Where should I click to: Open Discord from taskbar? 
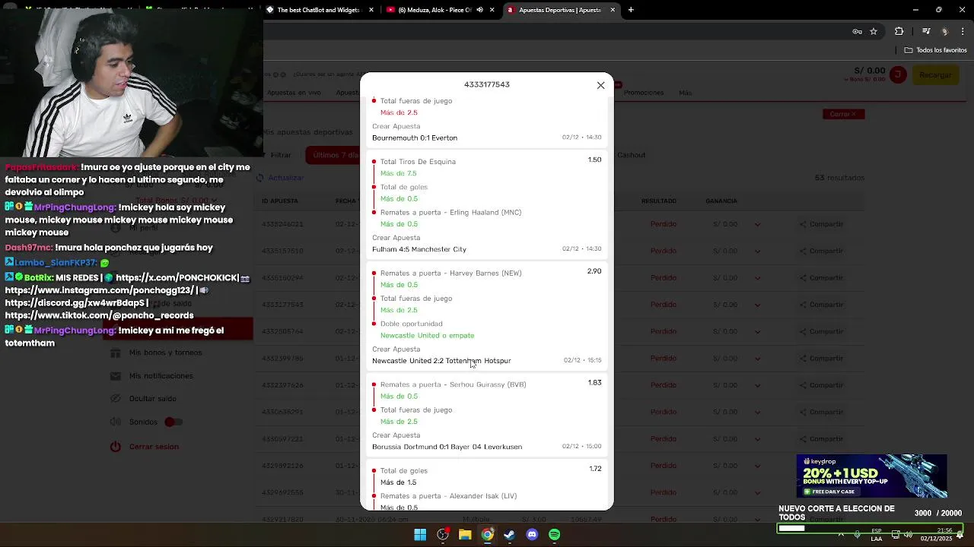tap(532, 535)
